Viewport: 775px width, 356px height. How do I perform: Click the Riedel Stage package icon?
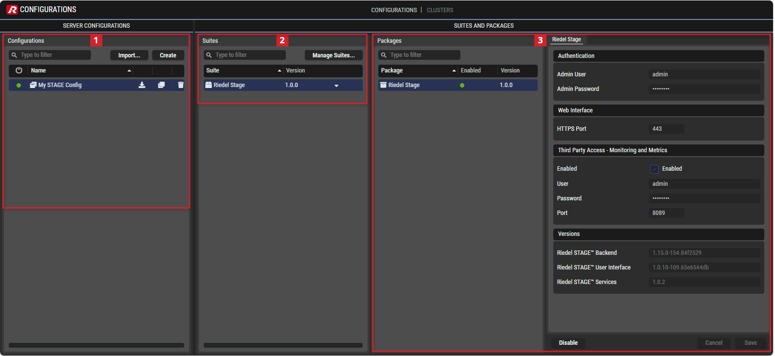pos(383,85)
